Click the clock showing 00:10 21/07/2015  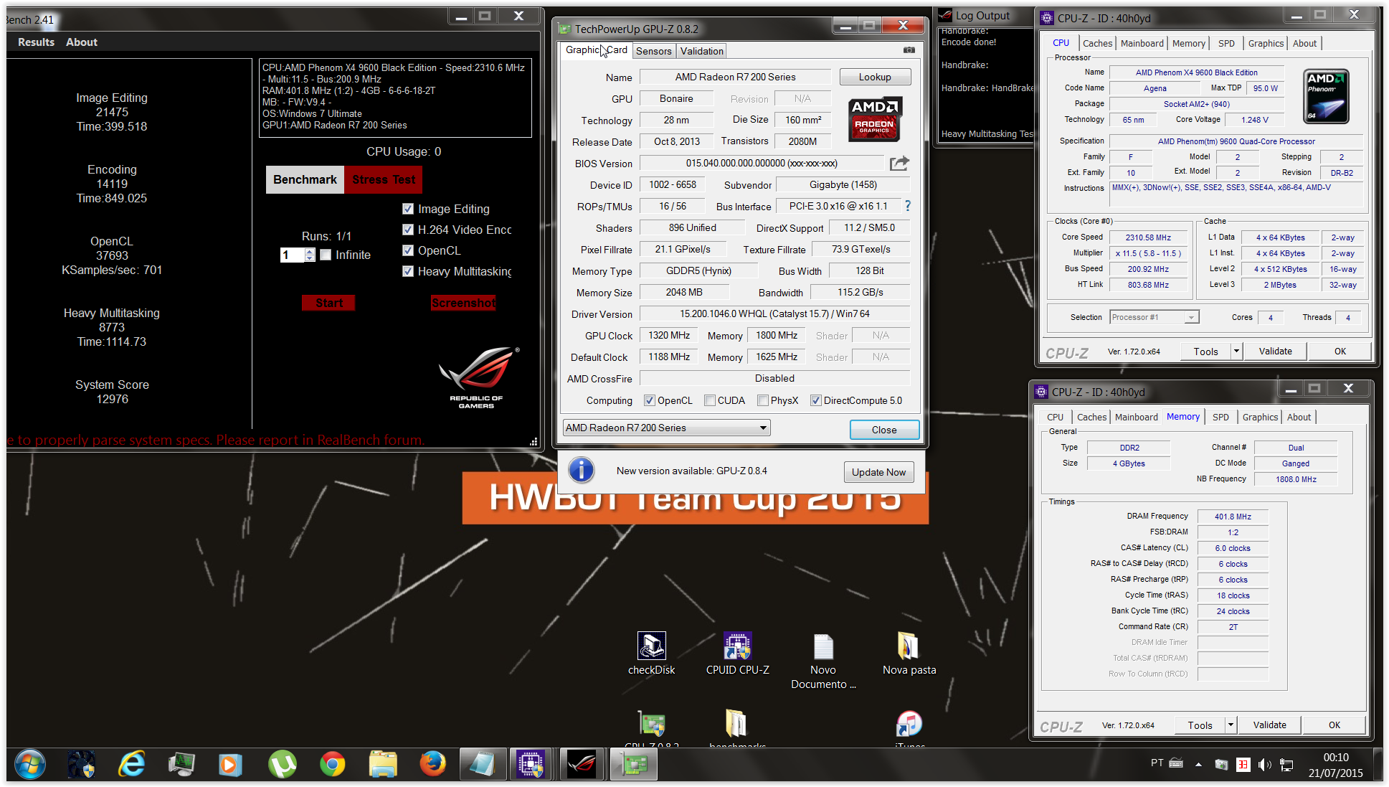pos(1335,765)
